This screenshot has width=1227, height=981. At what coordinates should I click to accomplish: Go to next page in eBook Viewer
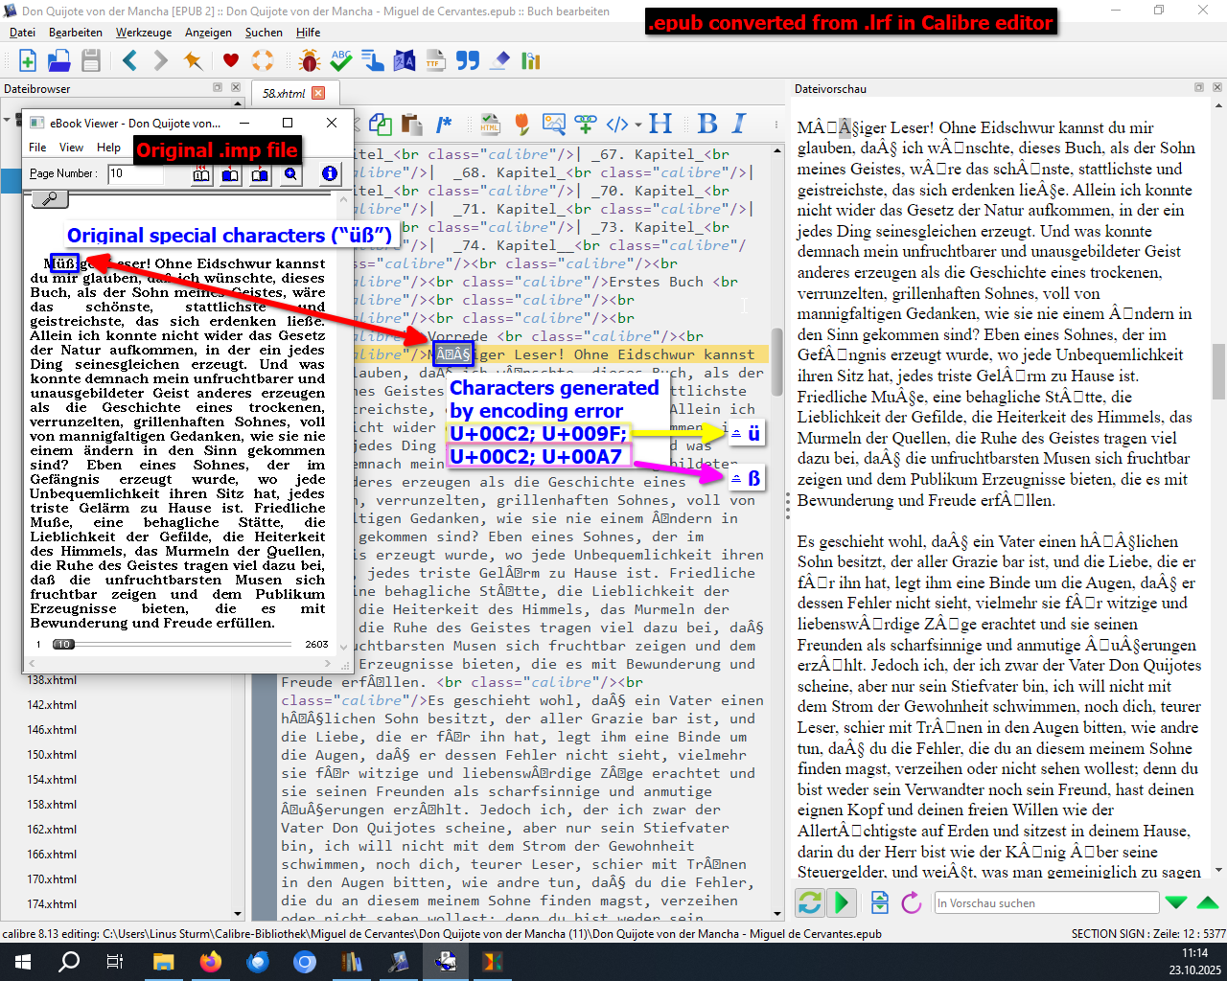(260, 173)
